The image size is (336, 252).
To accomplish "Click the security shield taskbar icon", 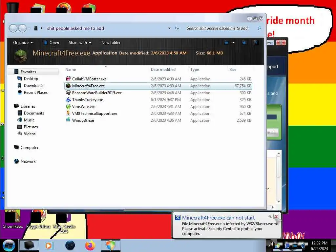I will point(111,245).
